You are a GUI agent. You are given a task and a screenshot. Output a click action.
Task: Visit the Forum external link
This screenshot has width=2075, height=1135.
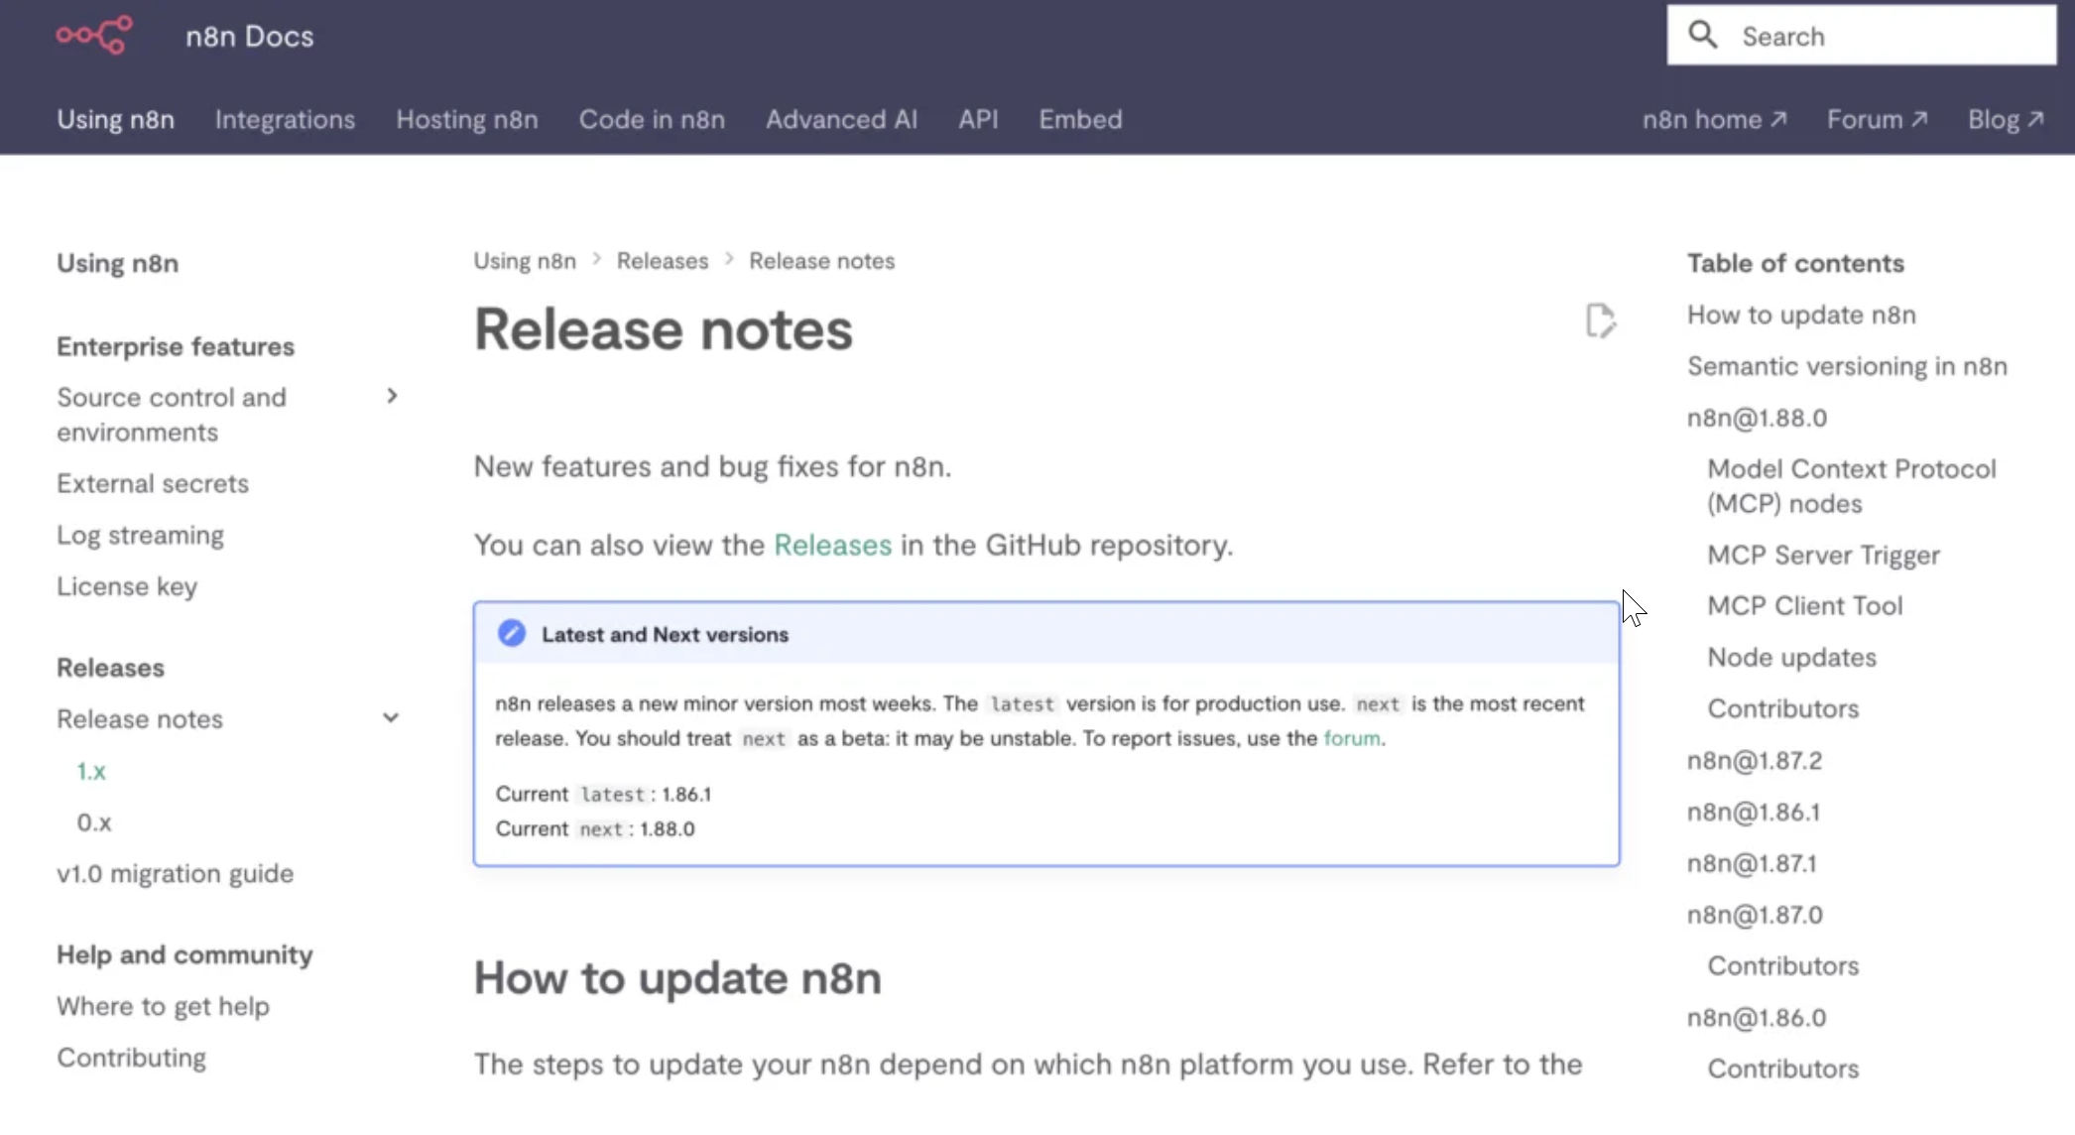[x=1877, y=119]
